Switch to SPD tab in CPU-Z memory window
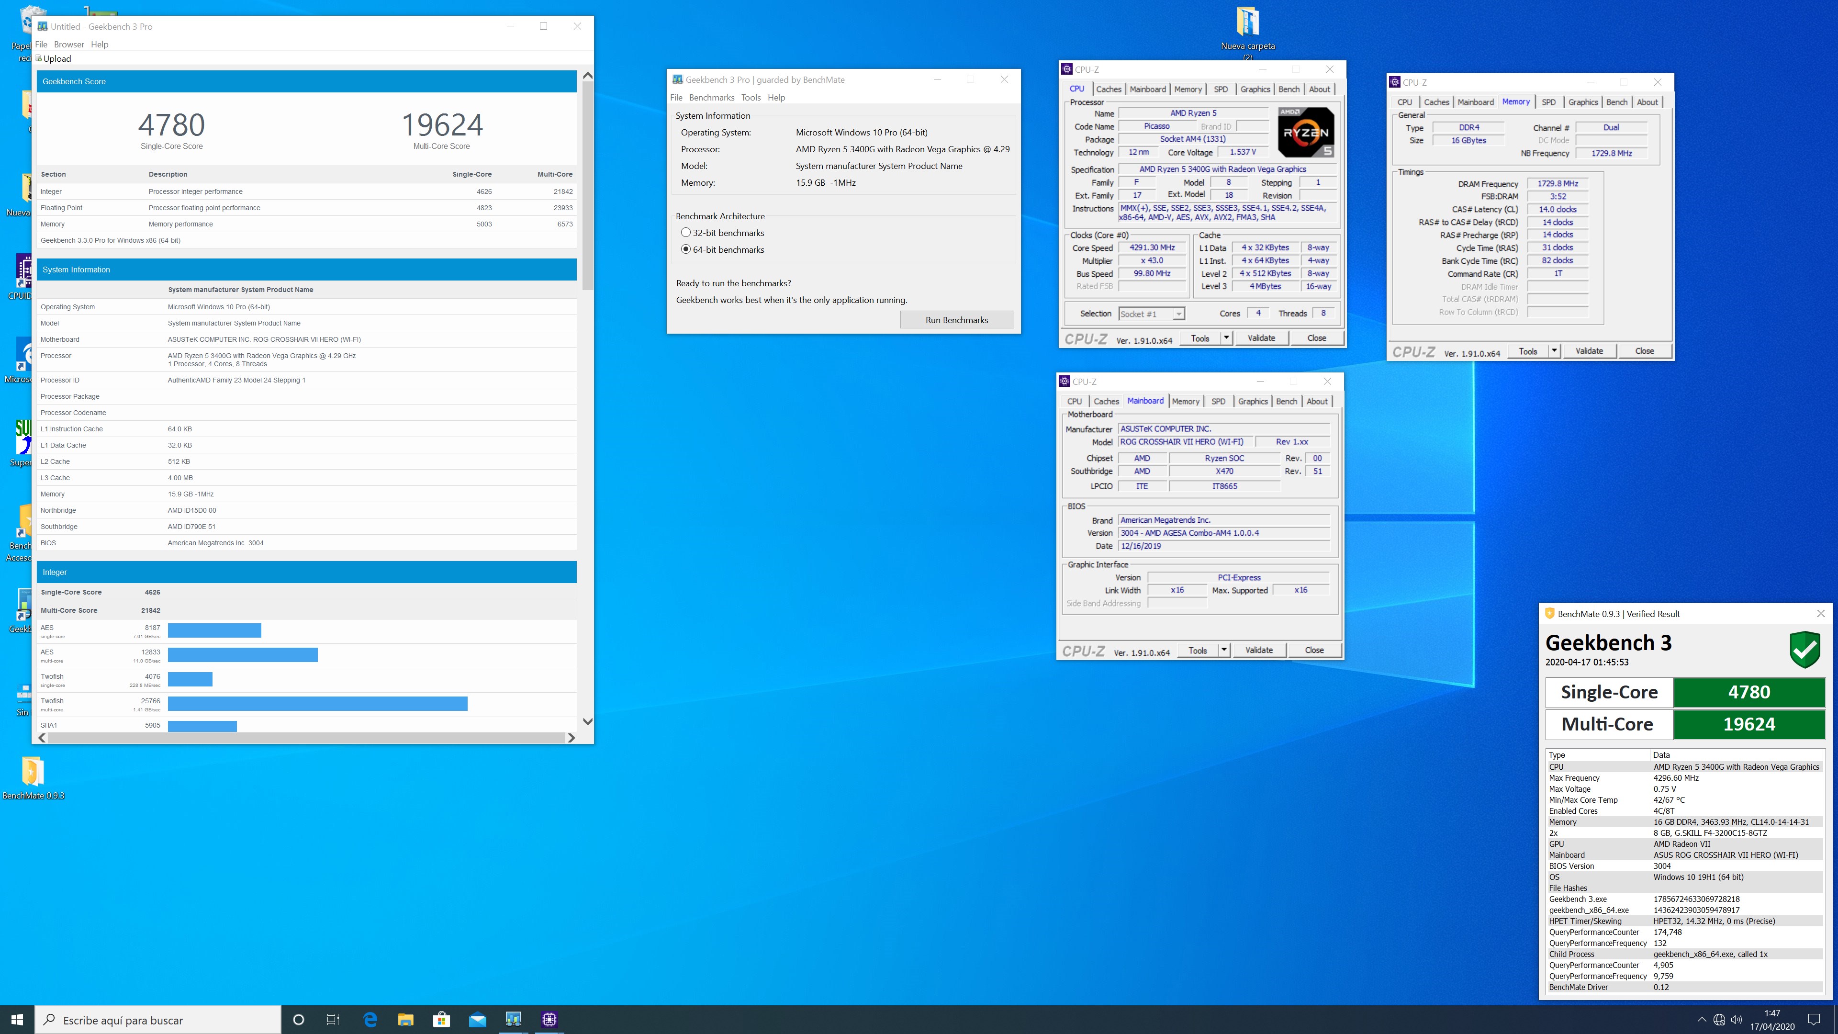The width and height of the screenshot is (1838, 1034). click(x=1548, y=102)
